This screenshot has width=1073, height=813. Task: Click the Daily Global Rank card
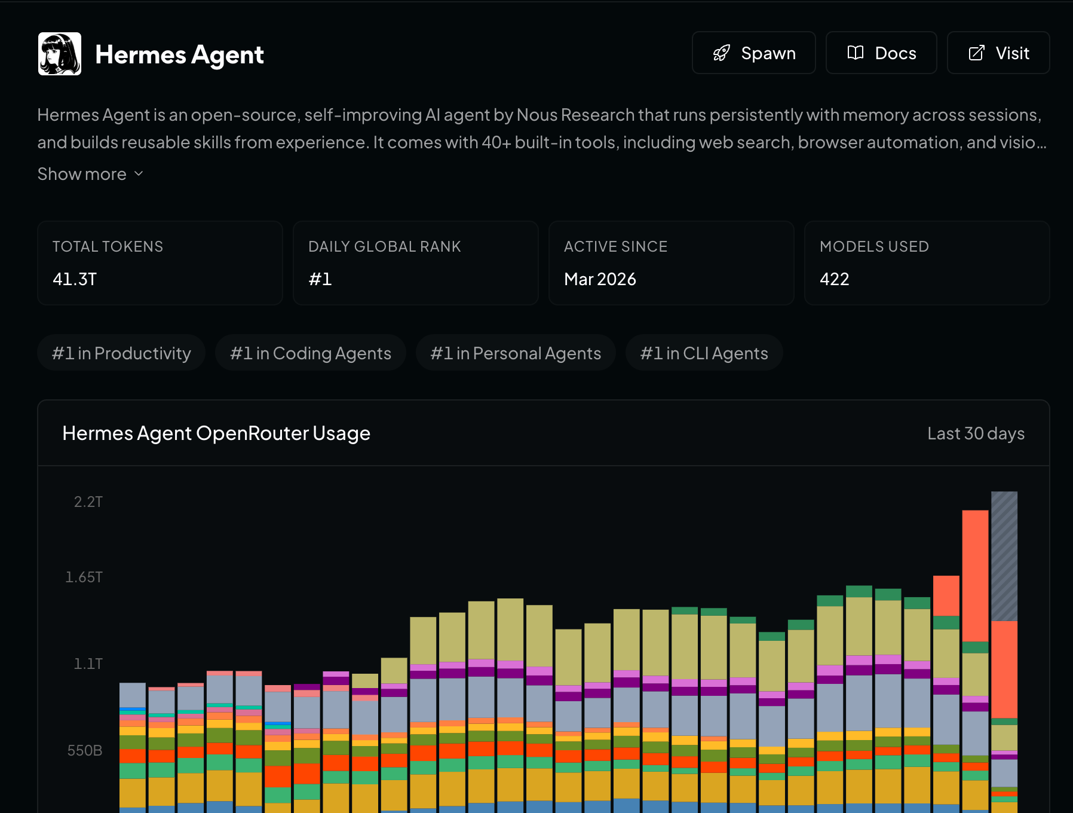[416, 263]
